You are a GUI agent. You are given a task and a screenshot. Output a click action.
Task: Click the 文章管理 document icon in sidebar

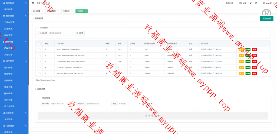[4, 113]
